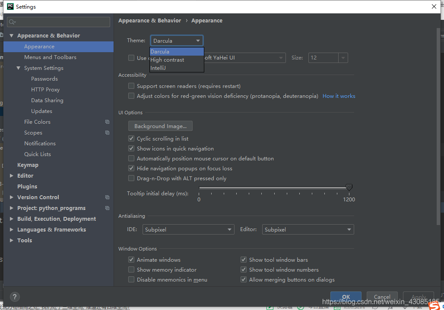The width and height of the screenshot is (444, 310).
Task: Click the Cancel button
Action: [382, 297]
